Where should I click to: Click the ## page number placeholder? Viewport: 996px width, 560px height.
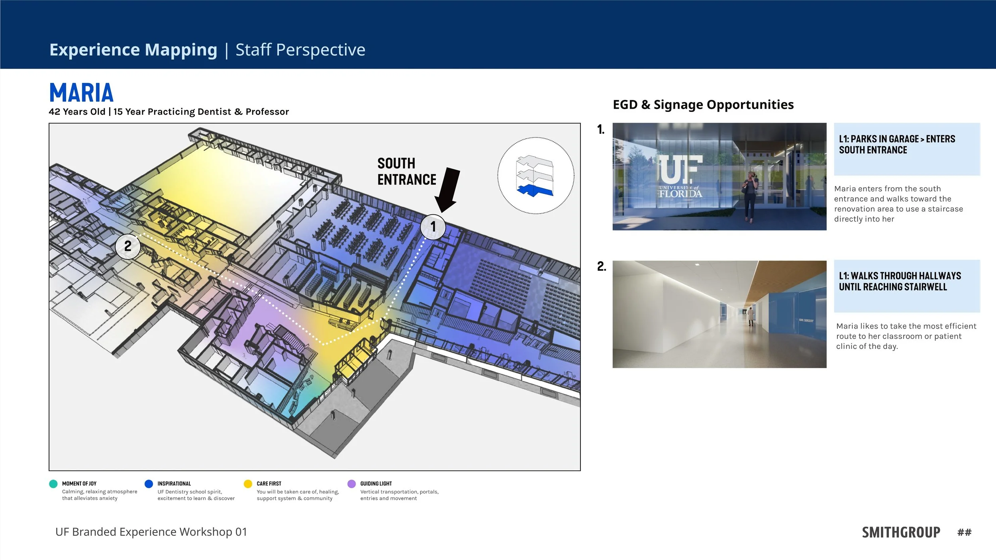[964, 532]
